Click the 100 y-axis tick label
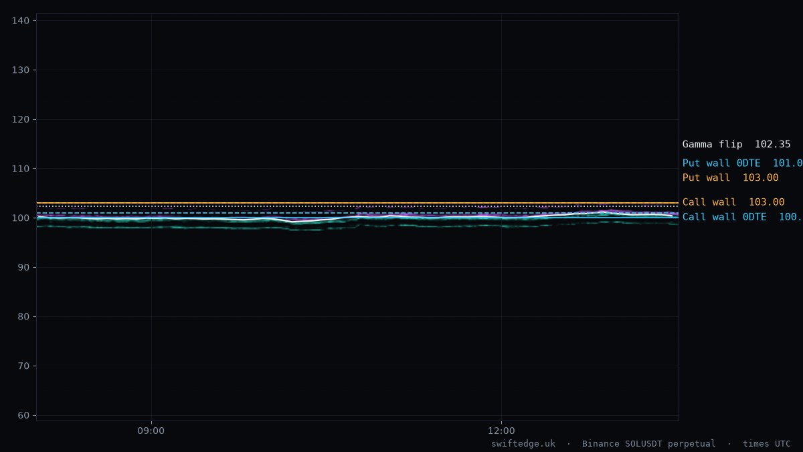Viewport: 803px width, 452px height. coord(21,218)
